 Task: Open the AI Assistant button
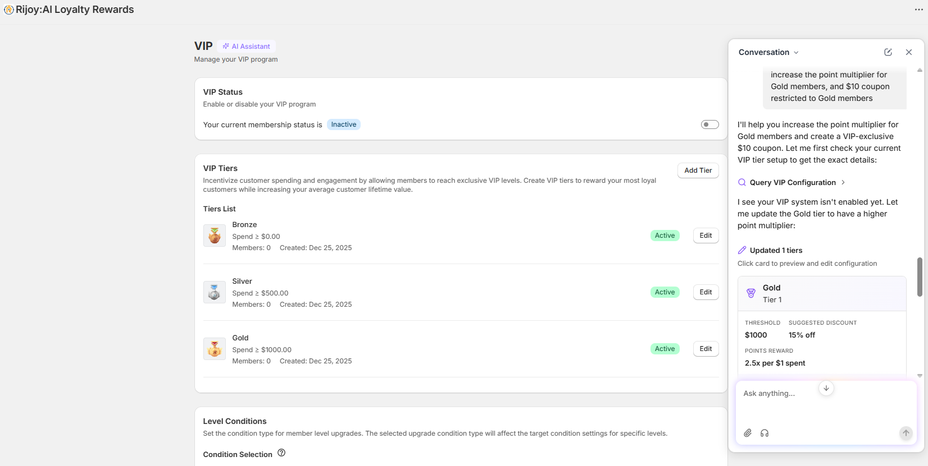(246, 47)
